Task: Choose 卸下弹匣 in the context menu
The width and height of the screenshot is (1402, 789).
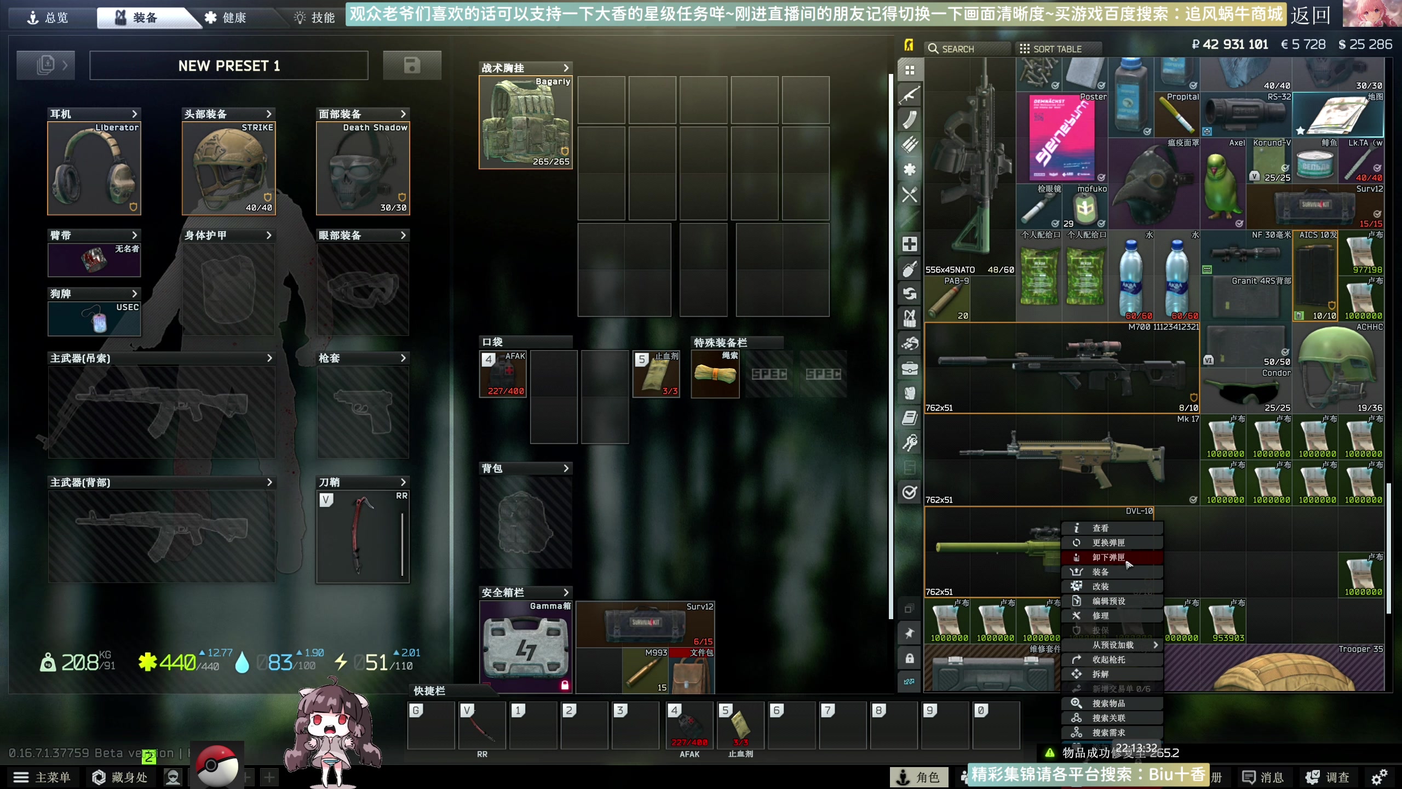Action: (x=1112, y=557)
